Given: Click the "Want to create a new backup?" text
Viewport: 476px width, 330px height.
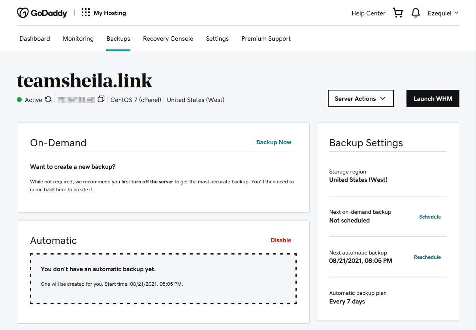Looking at the screenshot, I should [73, 167].
